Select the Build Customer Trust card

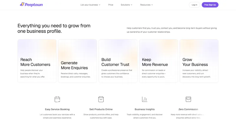(x=118, y=61)
